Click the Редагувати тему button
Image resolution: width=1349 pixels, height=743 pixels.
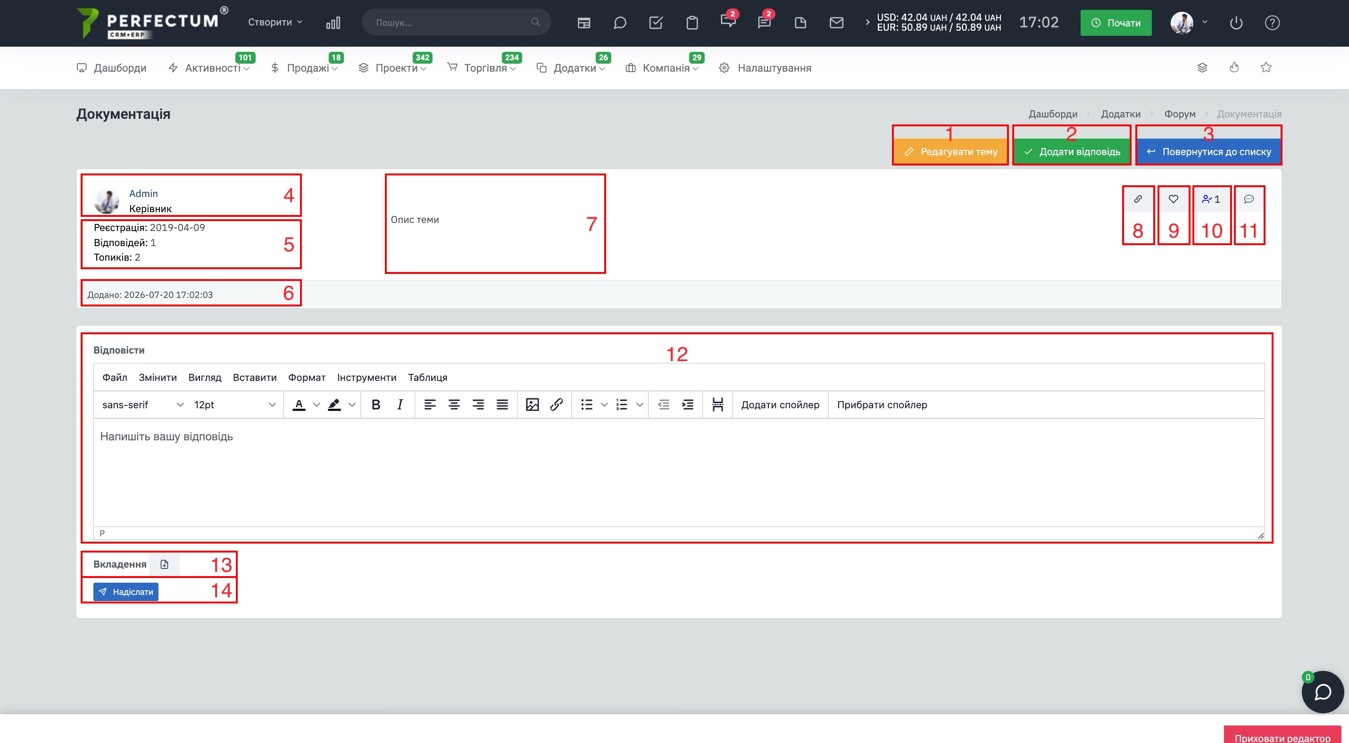pos(950,152)
